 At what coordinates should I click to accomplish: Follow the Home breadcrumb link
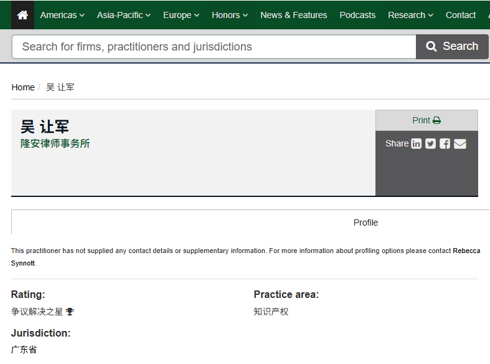click(x=23, y=87)
